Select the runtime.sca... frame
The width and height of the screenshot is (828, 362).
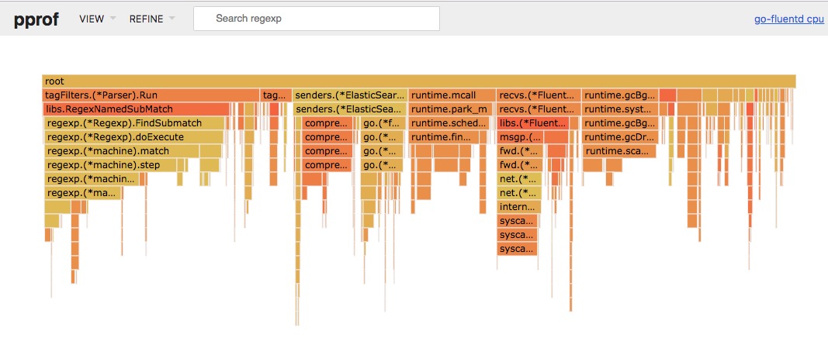[x=620, y=151]
